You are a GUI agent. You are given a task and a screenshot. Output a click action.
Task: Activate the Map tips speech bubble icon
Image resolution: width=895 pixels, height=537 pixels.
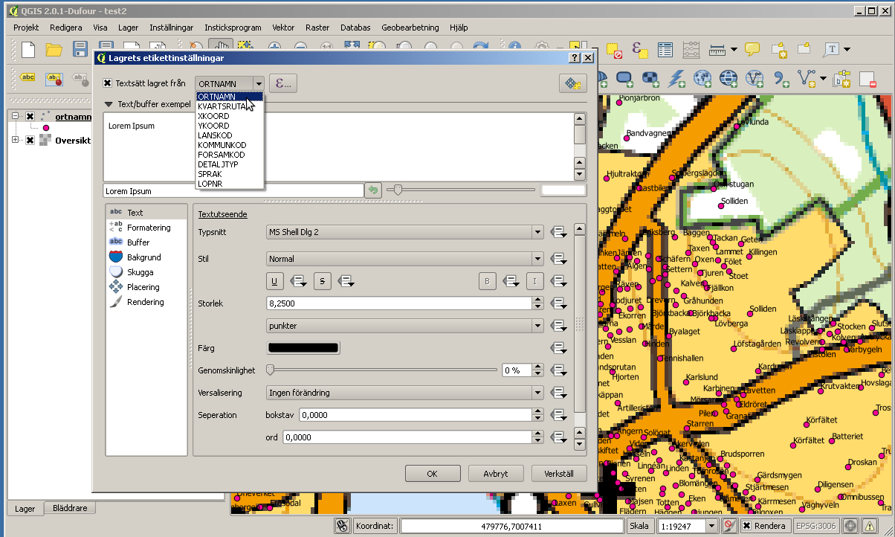752,50
